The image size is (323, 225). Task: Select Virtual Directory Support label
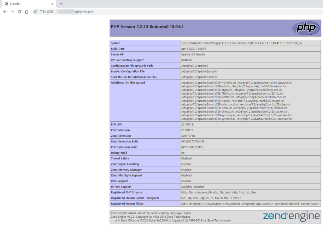coord(127,60)
